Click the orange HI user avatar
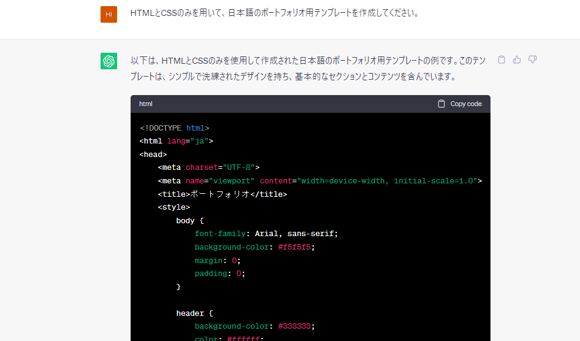 (109, 14)
